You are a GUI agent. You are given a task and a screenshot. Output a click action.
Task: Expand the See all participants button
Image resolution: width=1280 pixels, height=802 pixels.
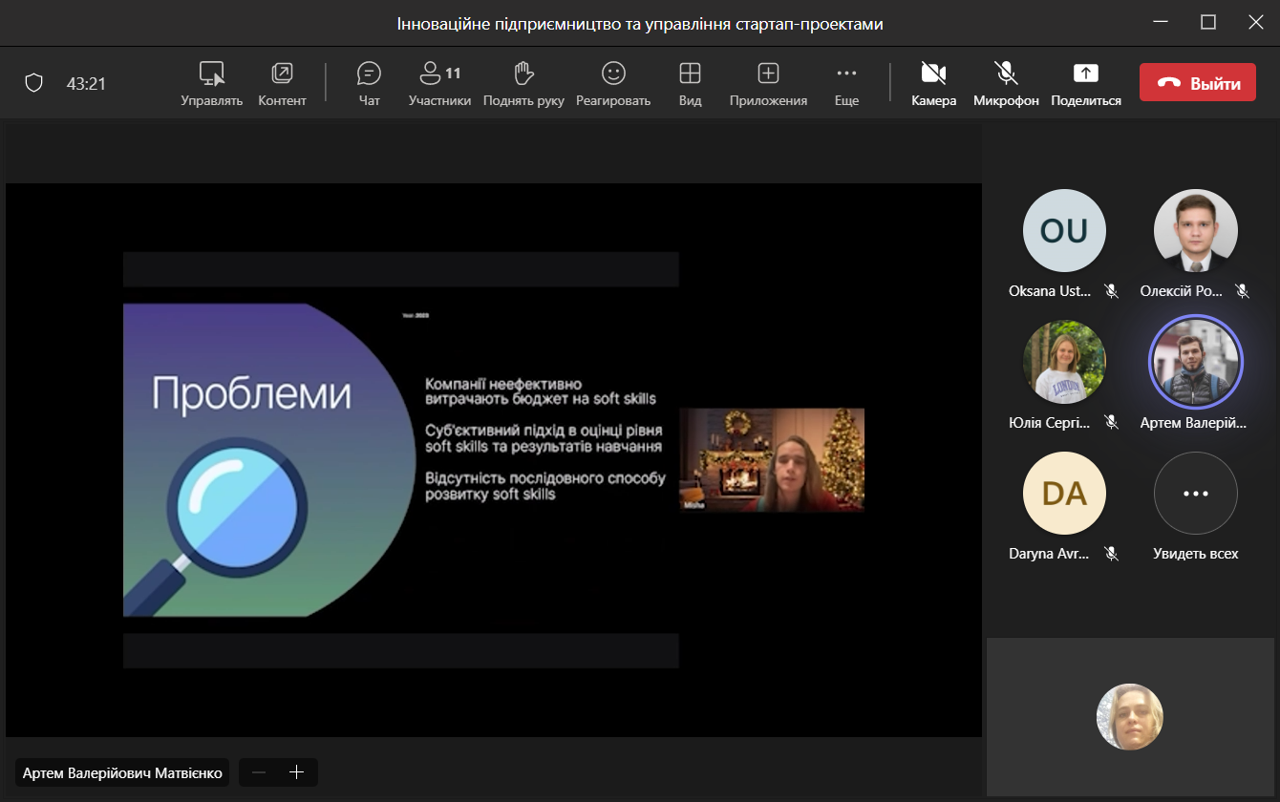[x=1195, y=494]
